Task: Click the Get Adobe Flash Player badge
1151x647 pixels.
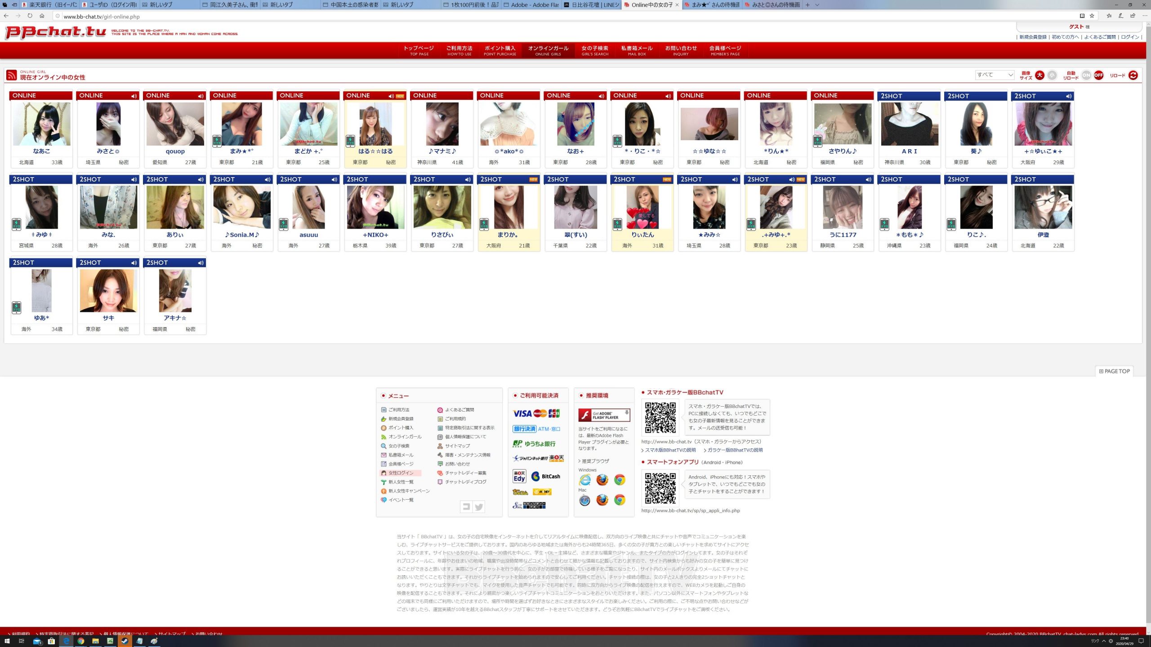Action: coord(604,415)
